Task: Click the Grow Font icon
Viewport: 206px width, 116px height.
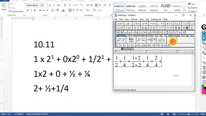Action: coord(50,5)
